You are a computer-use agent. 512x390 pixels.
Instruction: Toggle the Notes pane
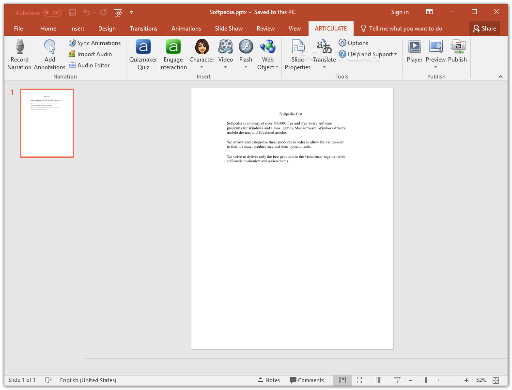tap(269, 380)
